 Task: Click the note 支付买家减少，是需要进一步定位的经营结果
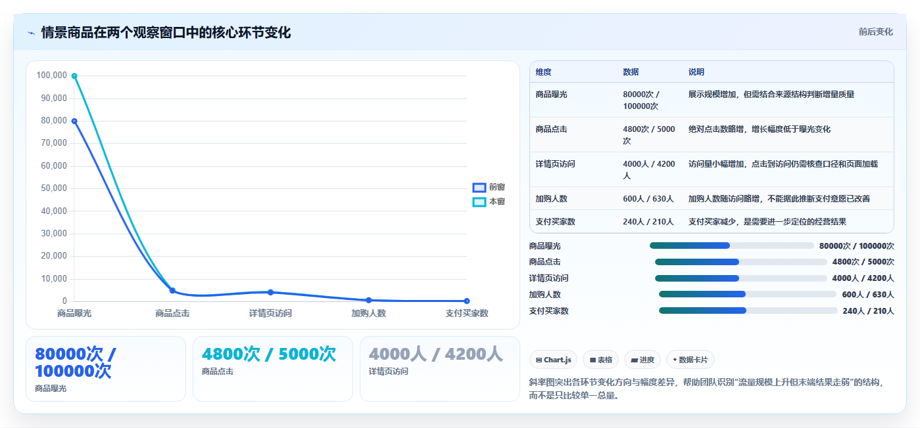pos(767,222)
